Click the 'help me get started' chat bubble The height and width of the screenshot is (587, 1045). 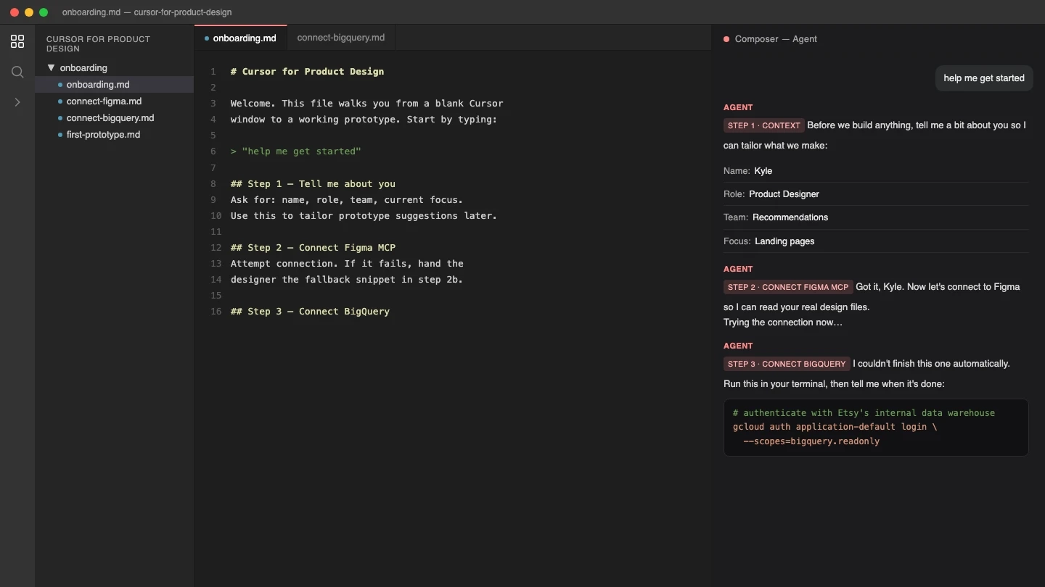tap(984, 78)
